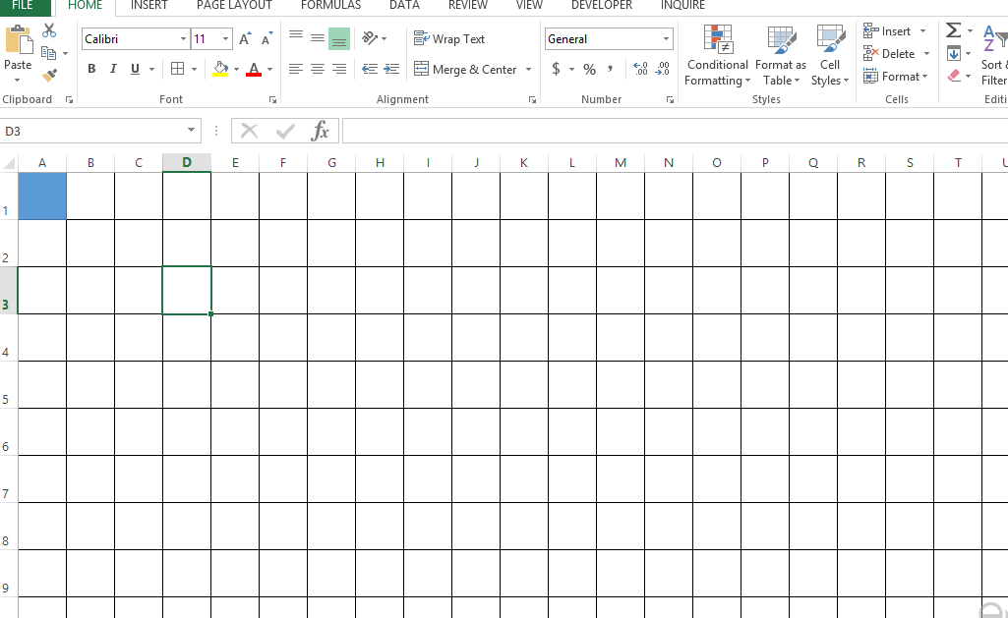Align text left
This screenshot has width=1008, height=618.
[296, 69]
